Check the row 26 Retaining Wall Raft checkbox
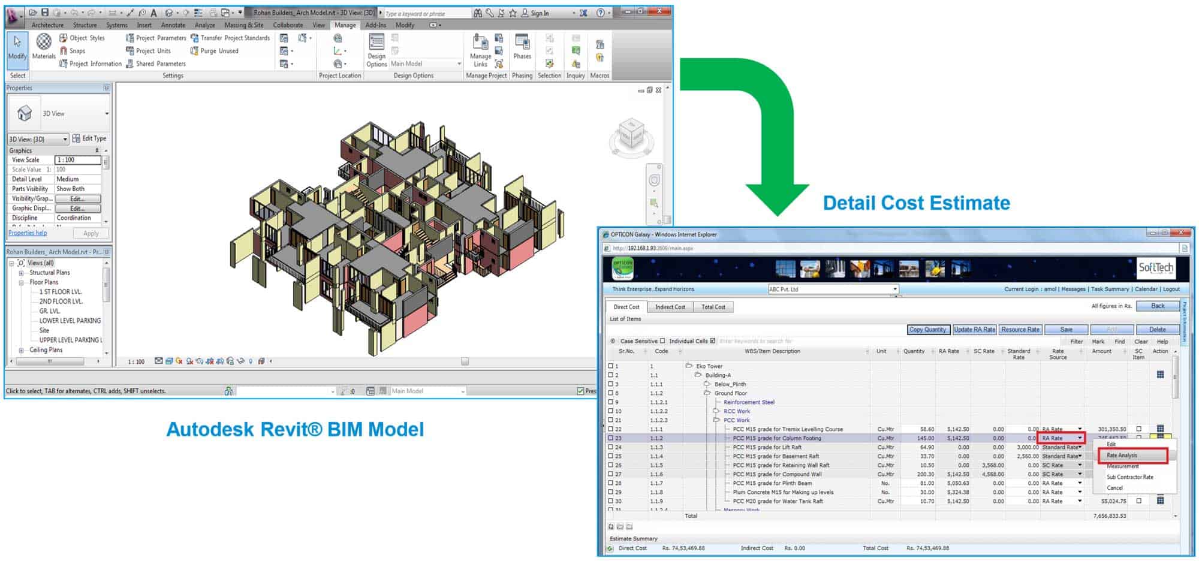Screen dimensions: 1199x561 coord(611,465)
